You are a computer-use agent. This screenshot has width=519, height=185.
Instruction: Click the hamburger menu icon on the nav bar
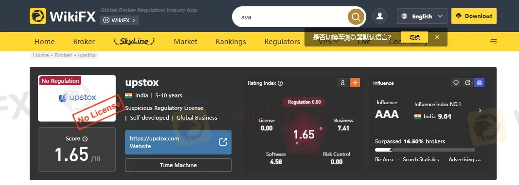coord(493,42)
